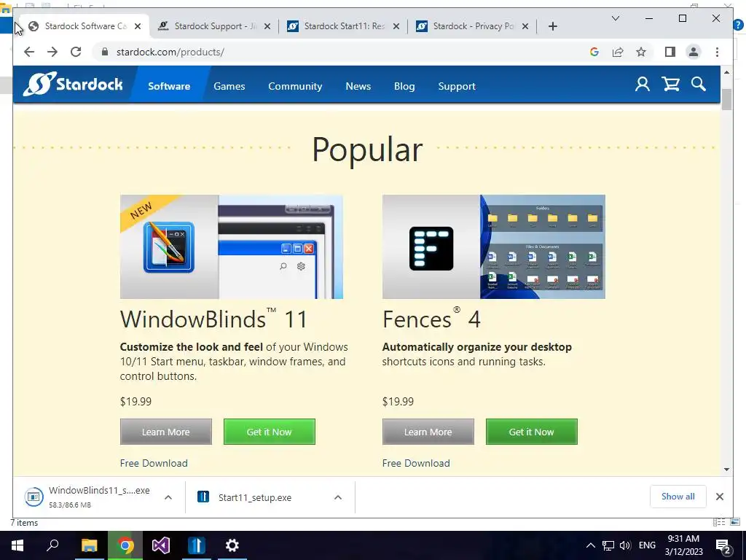The width and height of the screenshot is (746, 560).
Task: Click the ENG language indicator
Action: (x=647, y=545)
